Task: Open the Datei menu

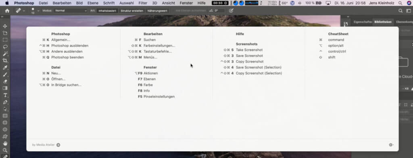Action: pos(43,3)
